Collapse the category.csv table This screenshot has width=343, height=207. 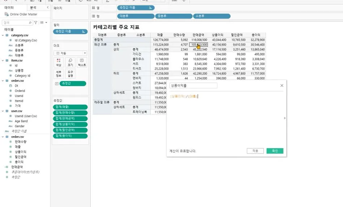3,35
